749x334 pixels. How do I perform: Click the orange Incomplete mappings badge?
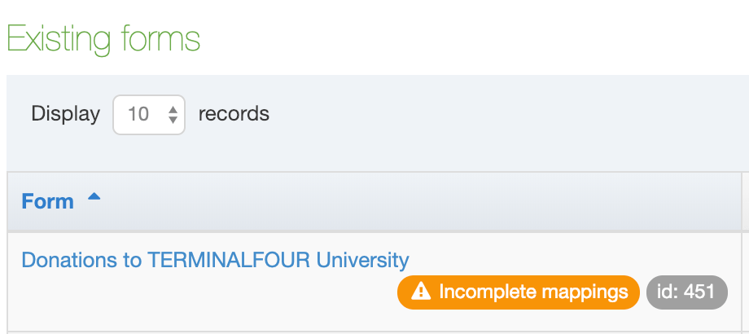click(518, 292)
